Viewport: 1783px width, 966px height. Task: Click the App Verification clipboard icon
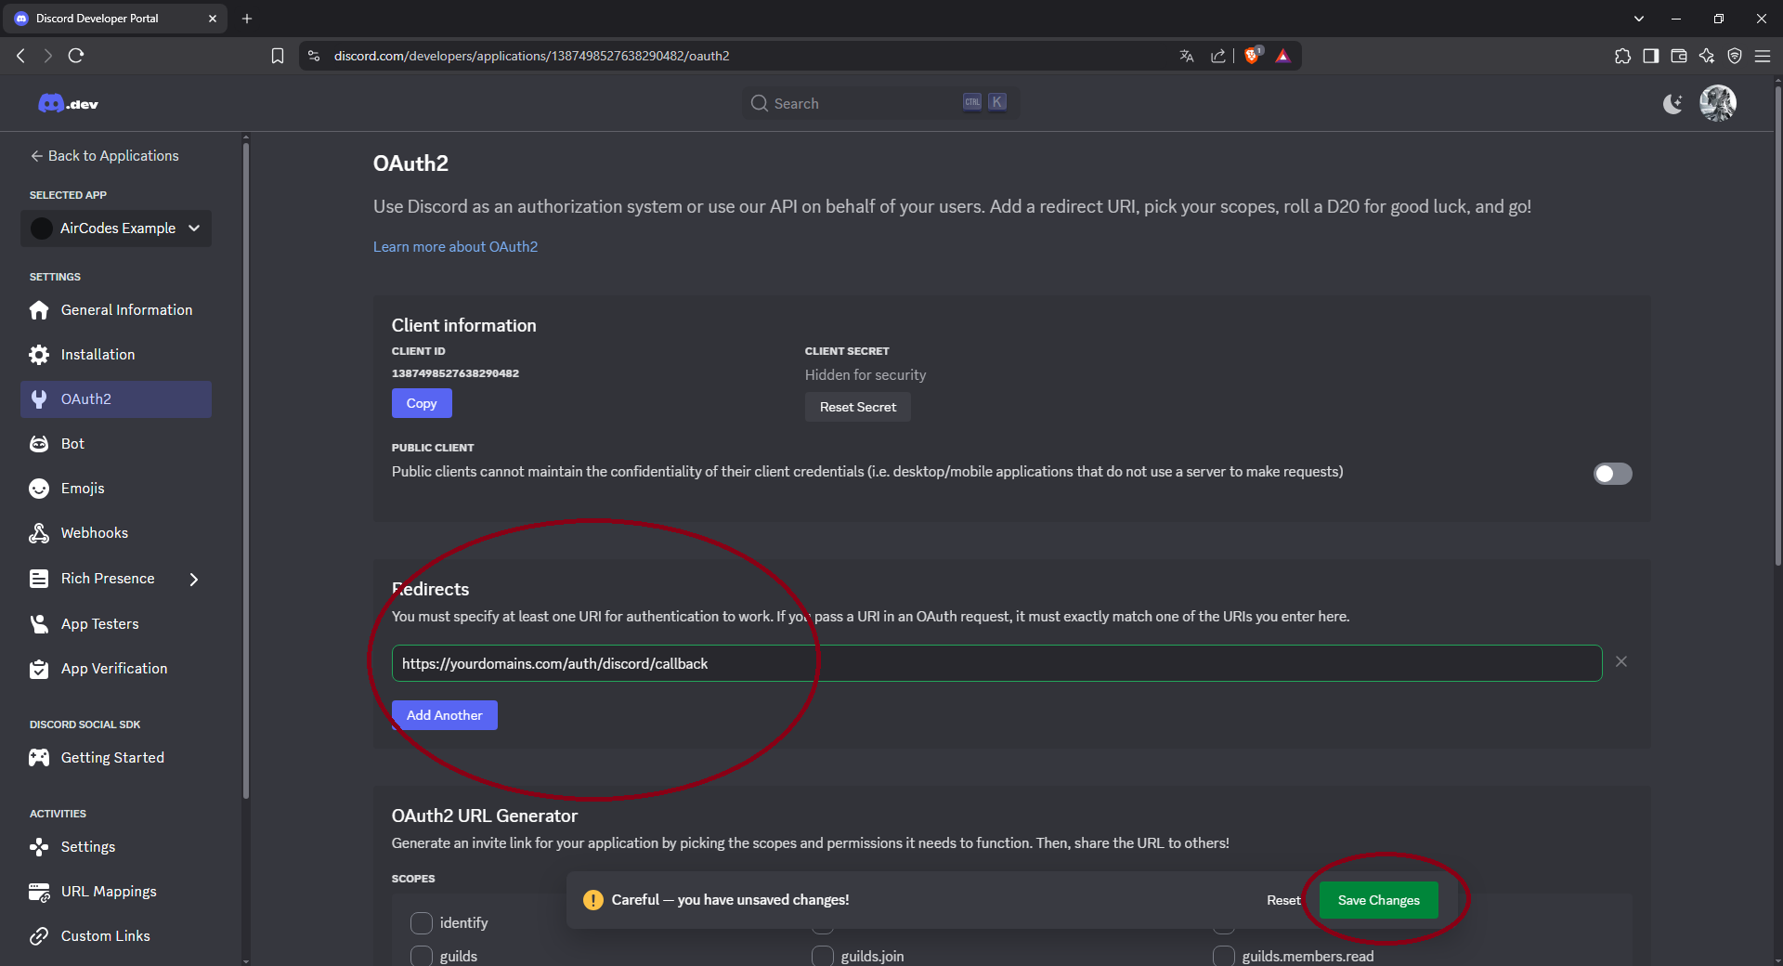[x=39, y=669]
